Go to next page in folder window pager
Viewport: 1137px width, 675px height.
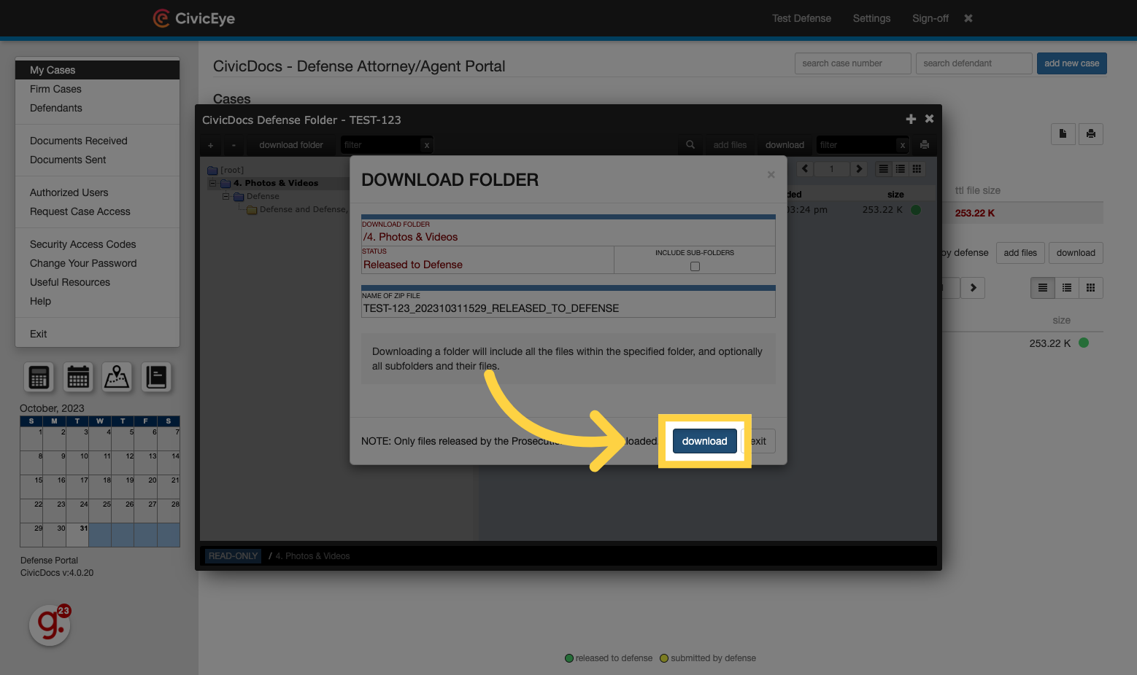tap(859, 168)
